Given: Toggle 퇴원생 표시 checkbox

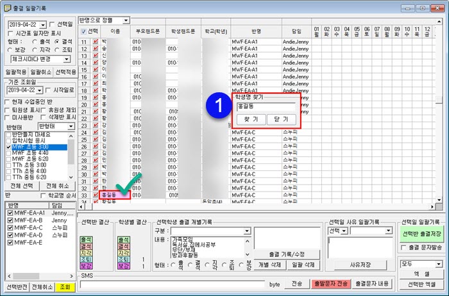Looking at the screenshot, I should pyautogui.click(x=8, y=110).
